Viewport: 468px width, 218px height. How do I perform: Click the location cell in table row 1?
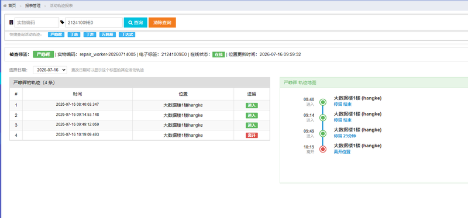tap(183, 105)
